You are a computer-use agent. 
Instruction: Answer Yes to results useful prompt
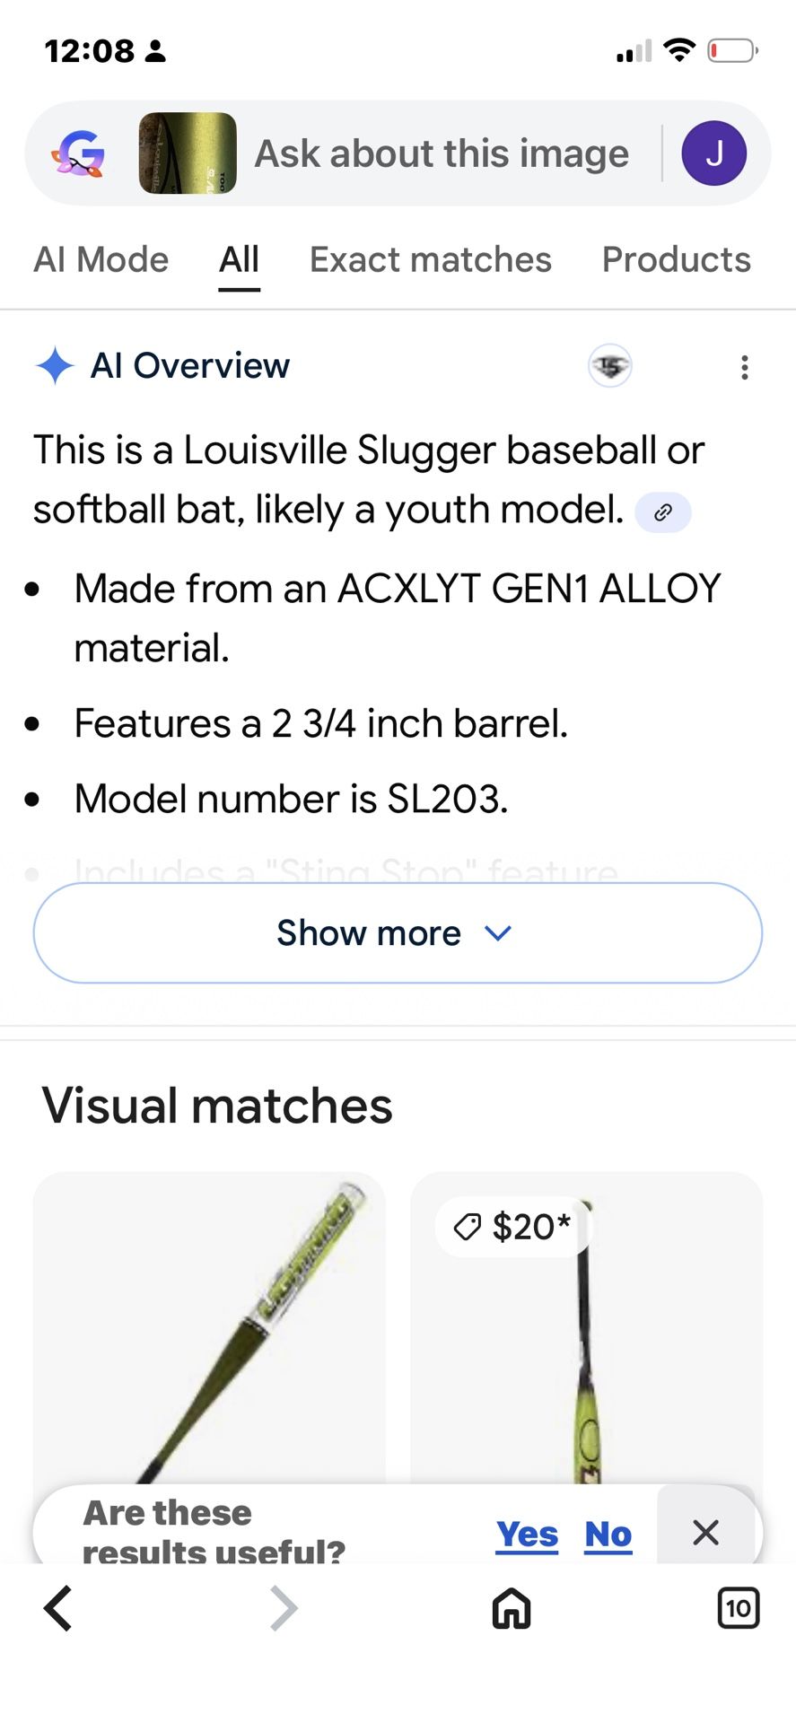pos(527,1535)
